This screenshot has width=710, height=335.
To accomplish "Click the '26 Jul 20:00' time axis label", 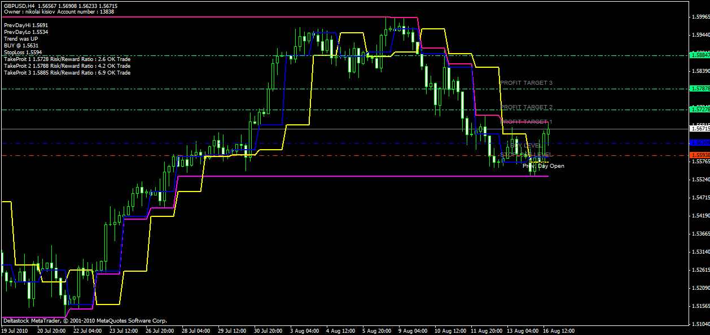I will (x=160, y=330).
